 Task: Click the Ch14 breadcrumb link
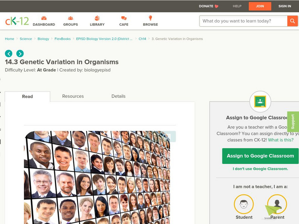142,39
